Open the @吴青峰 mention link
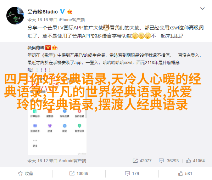Screen dimensions: 212x180 (x=36, y=47)
